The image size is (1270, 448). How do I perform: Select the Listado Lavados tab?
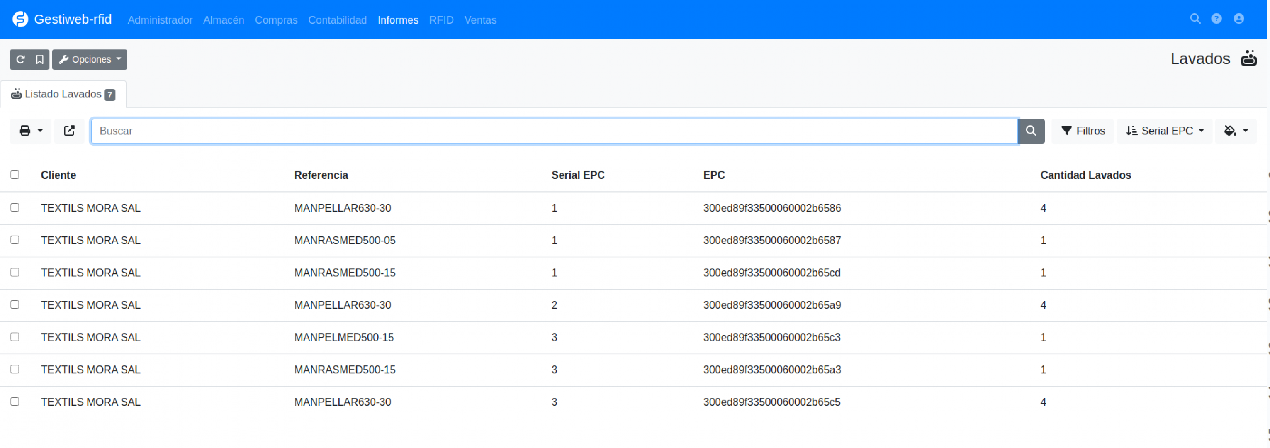63,94
